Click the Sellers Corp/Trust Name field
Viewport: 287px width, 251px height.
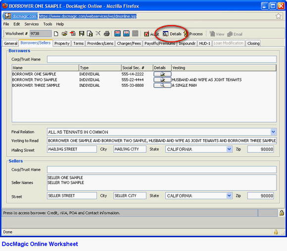coord(162,170)
